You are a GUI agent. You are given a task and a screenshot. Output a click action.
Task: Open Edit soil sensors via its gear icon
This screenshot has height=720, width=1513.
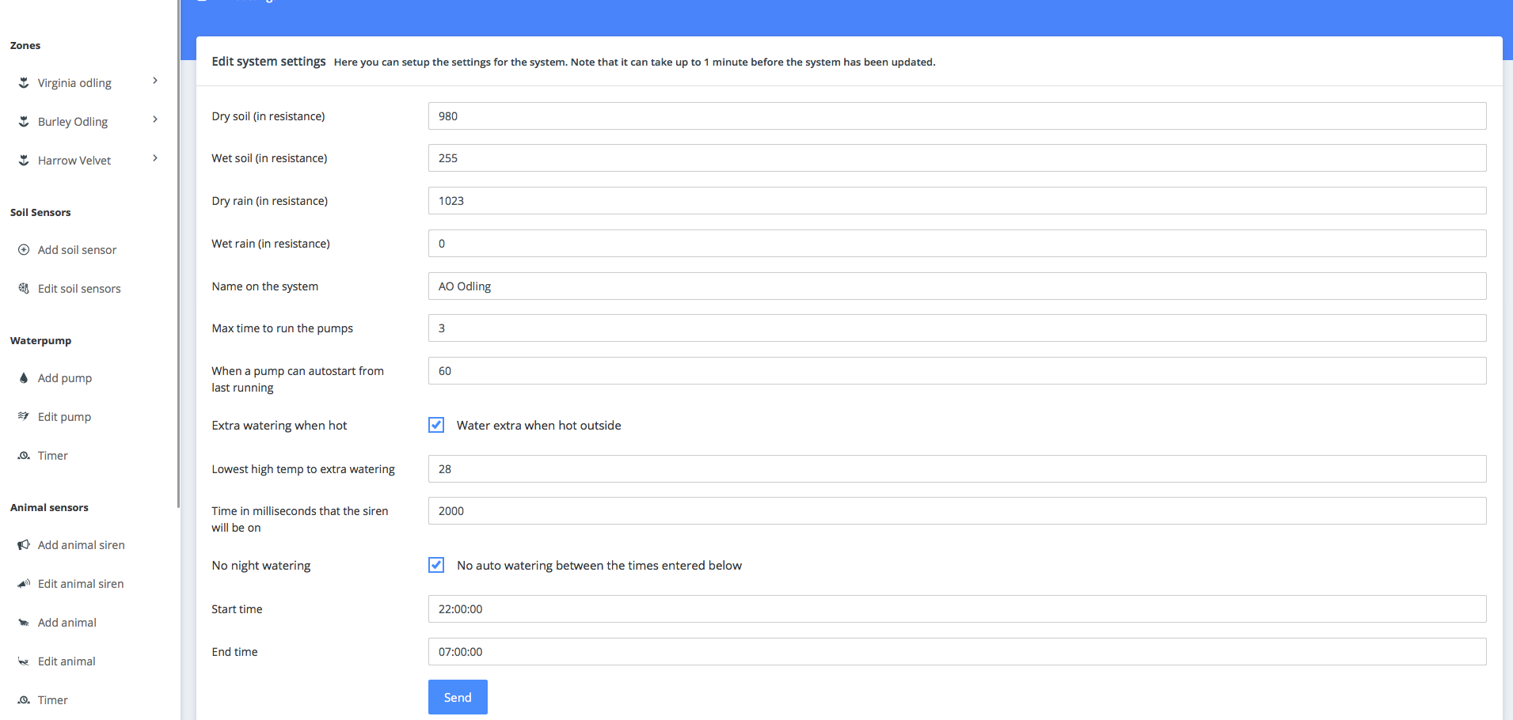click(x=24, y=288)
